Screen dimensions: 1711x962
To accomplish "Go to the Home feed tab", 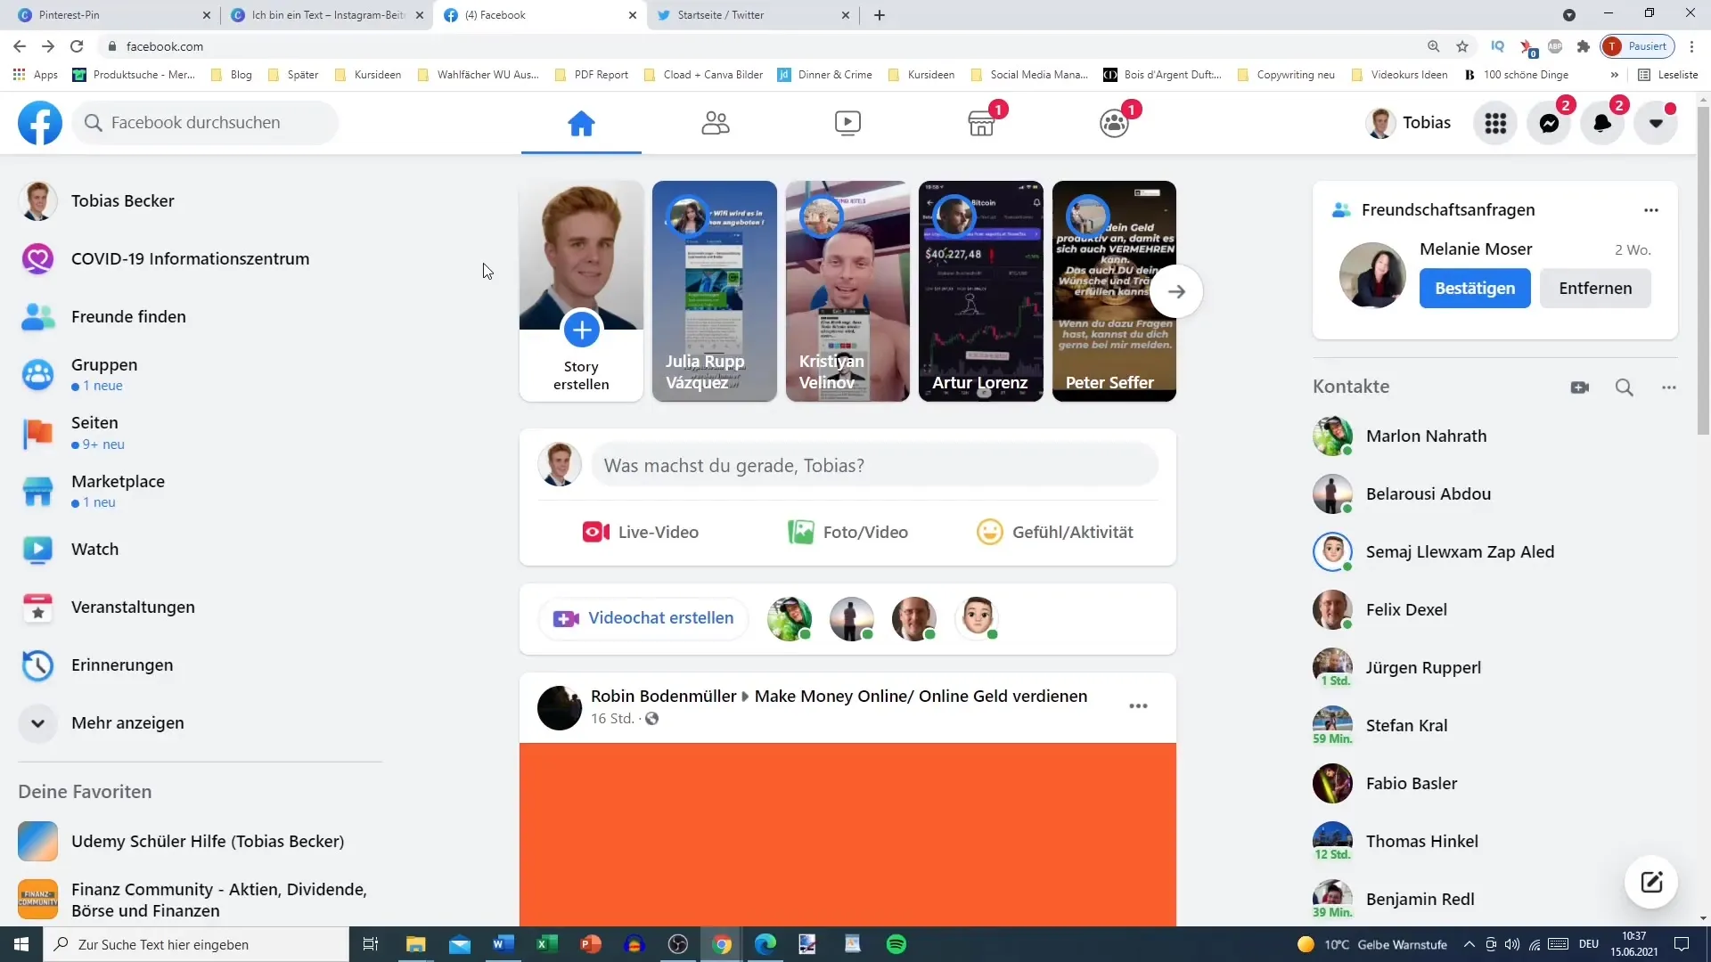I will 581,123.
